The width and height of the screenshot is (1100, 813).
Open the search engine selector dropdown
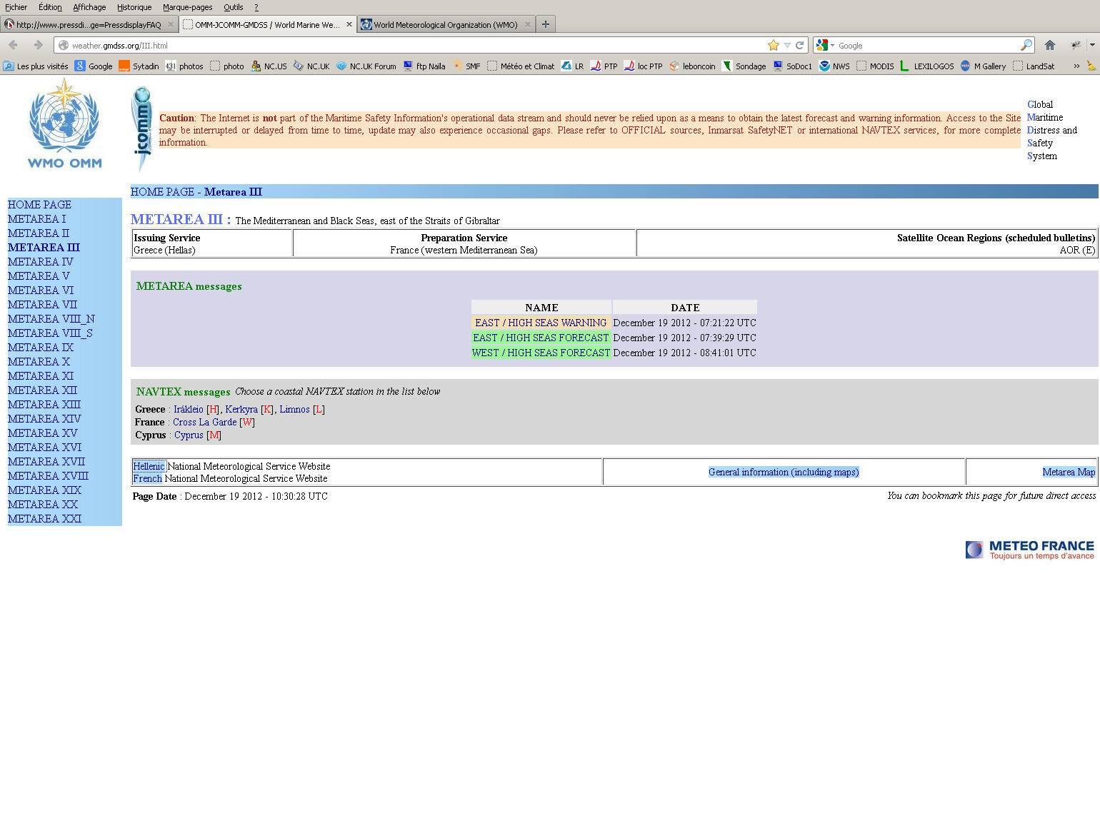point(824,45)
